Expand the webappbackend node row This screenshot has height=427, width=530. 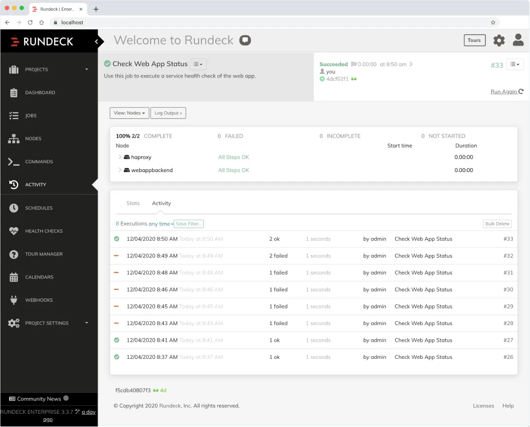coord(120,170)
